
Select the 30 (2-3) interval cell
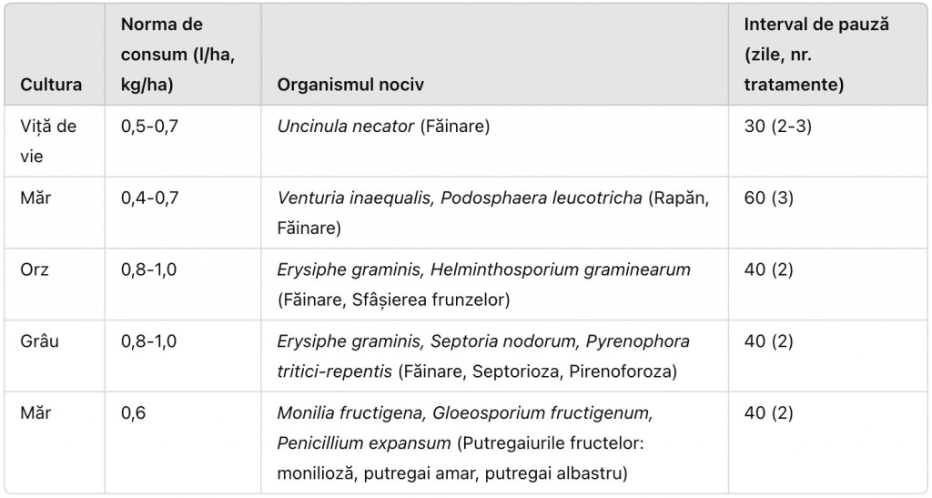(x=778, y=126)
